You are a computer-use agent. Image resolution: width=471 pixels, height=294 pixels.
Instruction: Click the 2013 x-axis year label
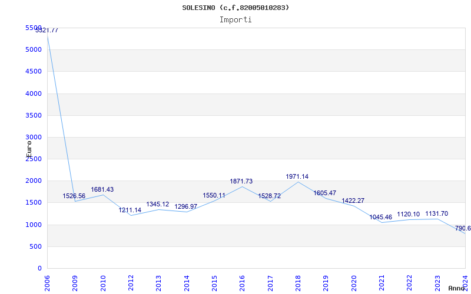tap(159, 283)
